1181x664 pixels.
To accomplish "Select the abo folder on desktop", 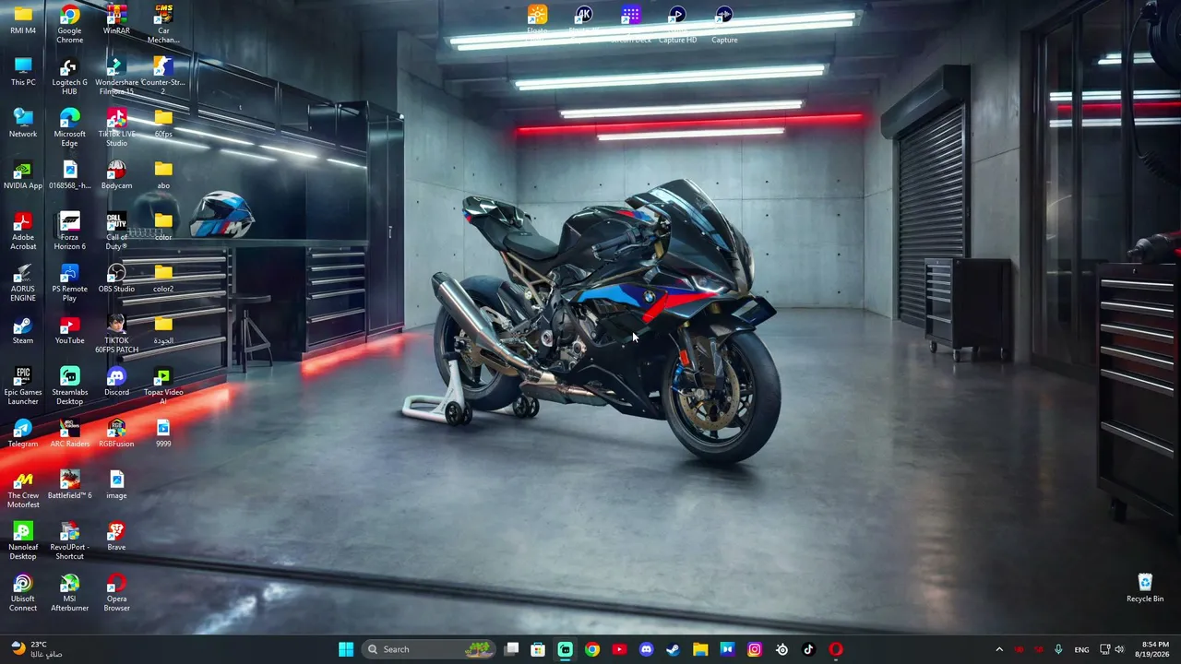I will click(163, 174).
